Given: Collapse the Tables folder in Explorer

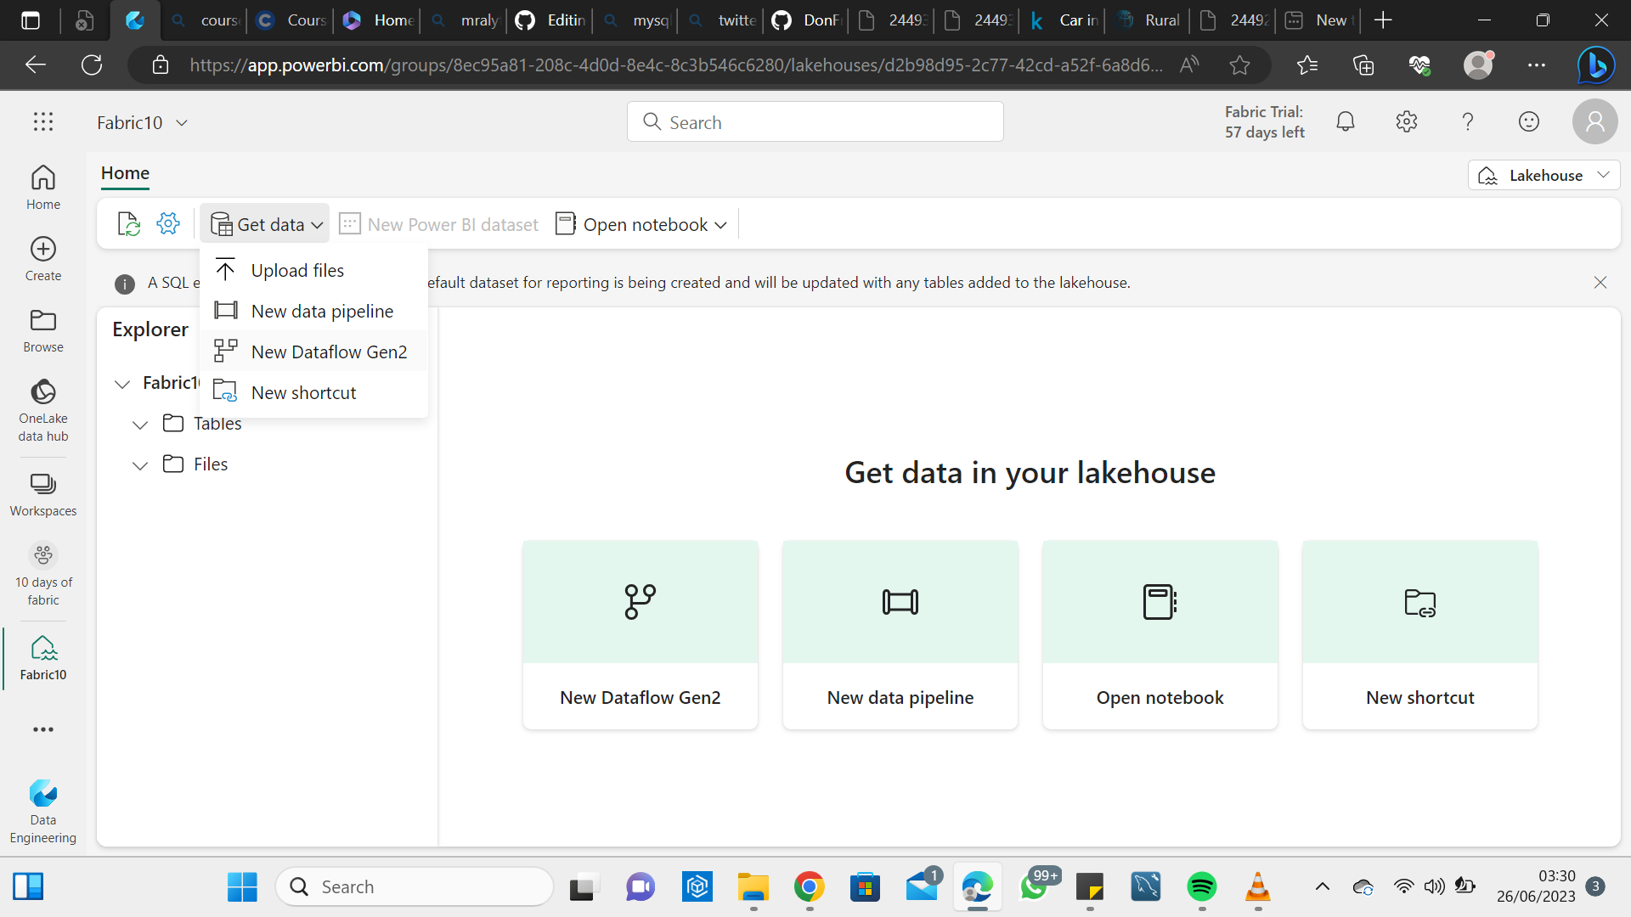Looking at the screenshot, I should click(x=140, y=425).
